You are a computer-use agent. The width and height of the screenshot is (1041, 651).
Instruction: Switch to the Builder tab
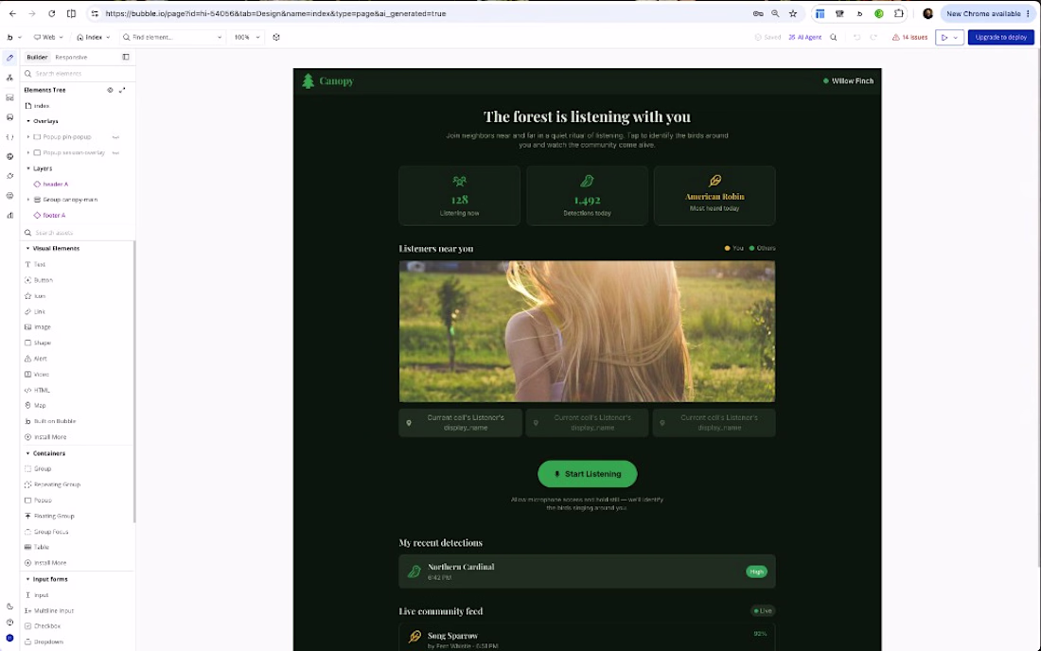click(x=37, y=57)
